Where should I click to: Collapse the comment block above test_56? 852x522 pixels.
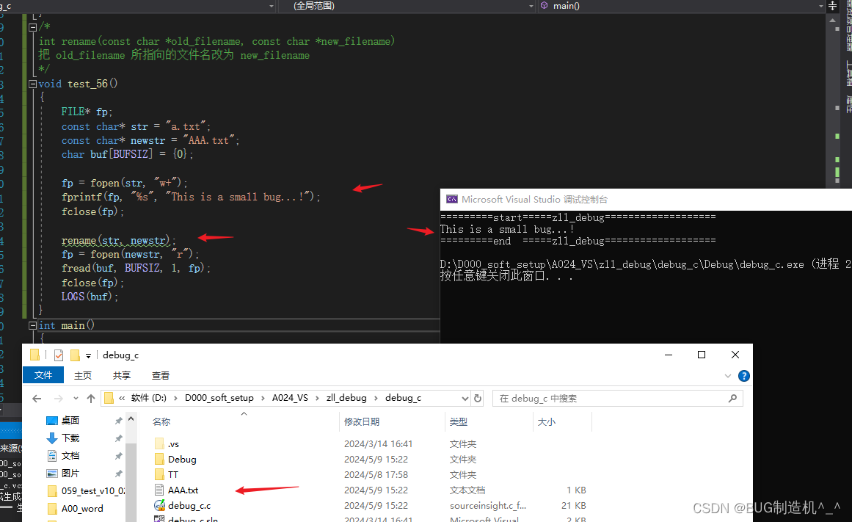point(32,27)
